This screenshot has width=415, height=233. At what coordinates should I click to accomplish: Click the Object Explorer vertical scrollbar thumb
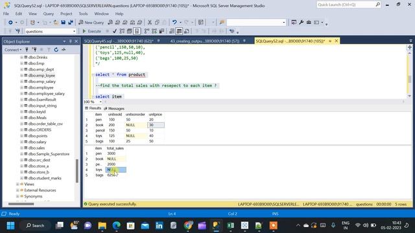click(77, 171)
